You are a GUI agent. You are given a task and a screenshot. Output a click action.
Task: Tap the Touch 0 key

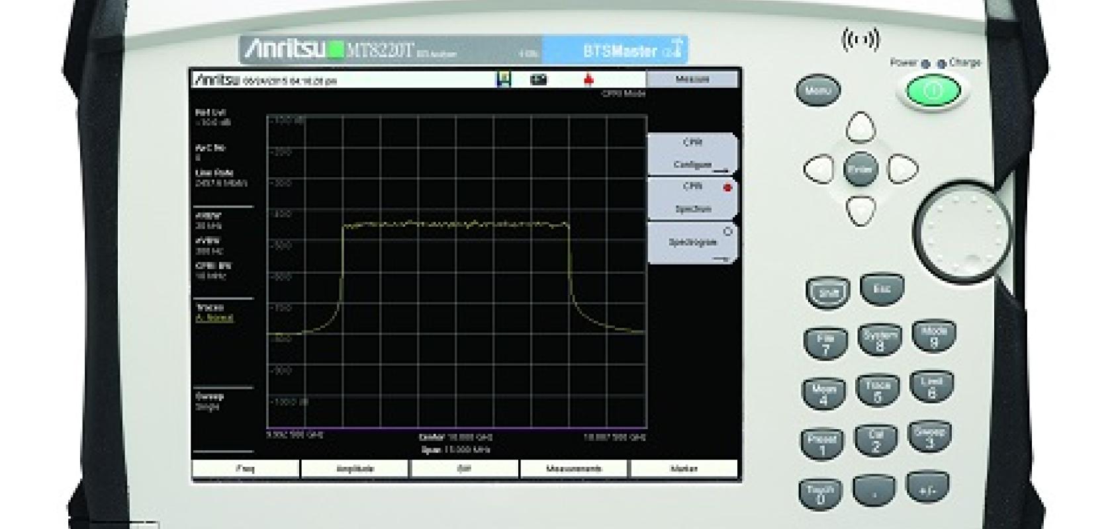pyautogui.click(x=821, y=495)
